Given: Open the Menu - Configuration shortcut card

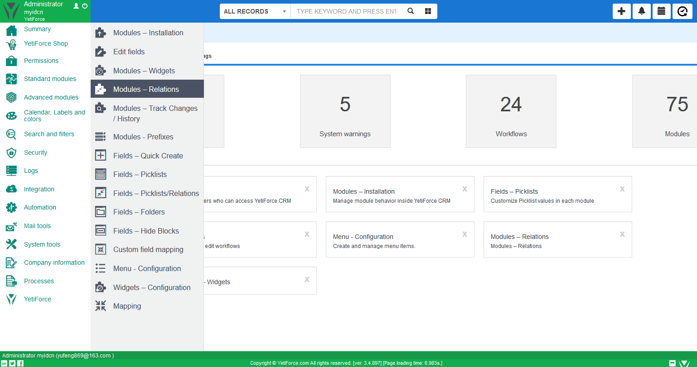Looking at the screenshot, I should [400, 239].
